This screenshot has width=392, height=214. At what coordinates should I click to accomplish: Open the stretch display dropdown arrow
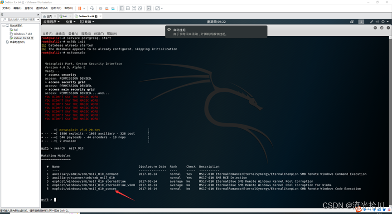tap(162, 8)
